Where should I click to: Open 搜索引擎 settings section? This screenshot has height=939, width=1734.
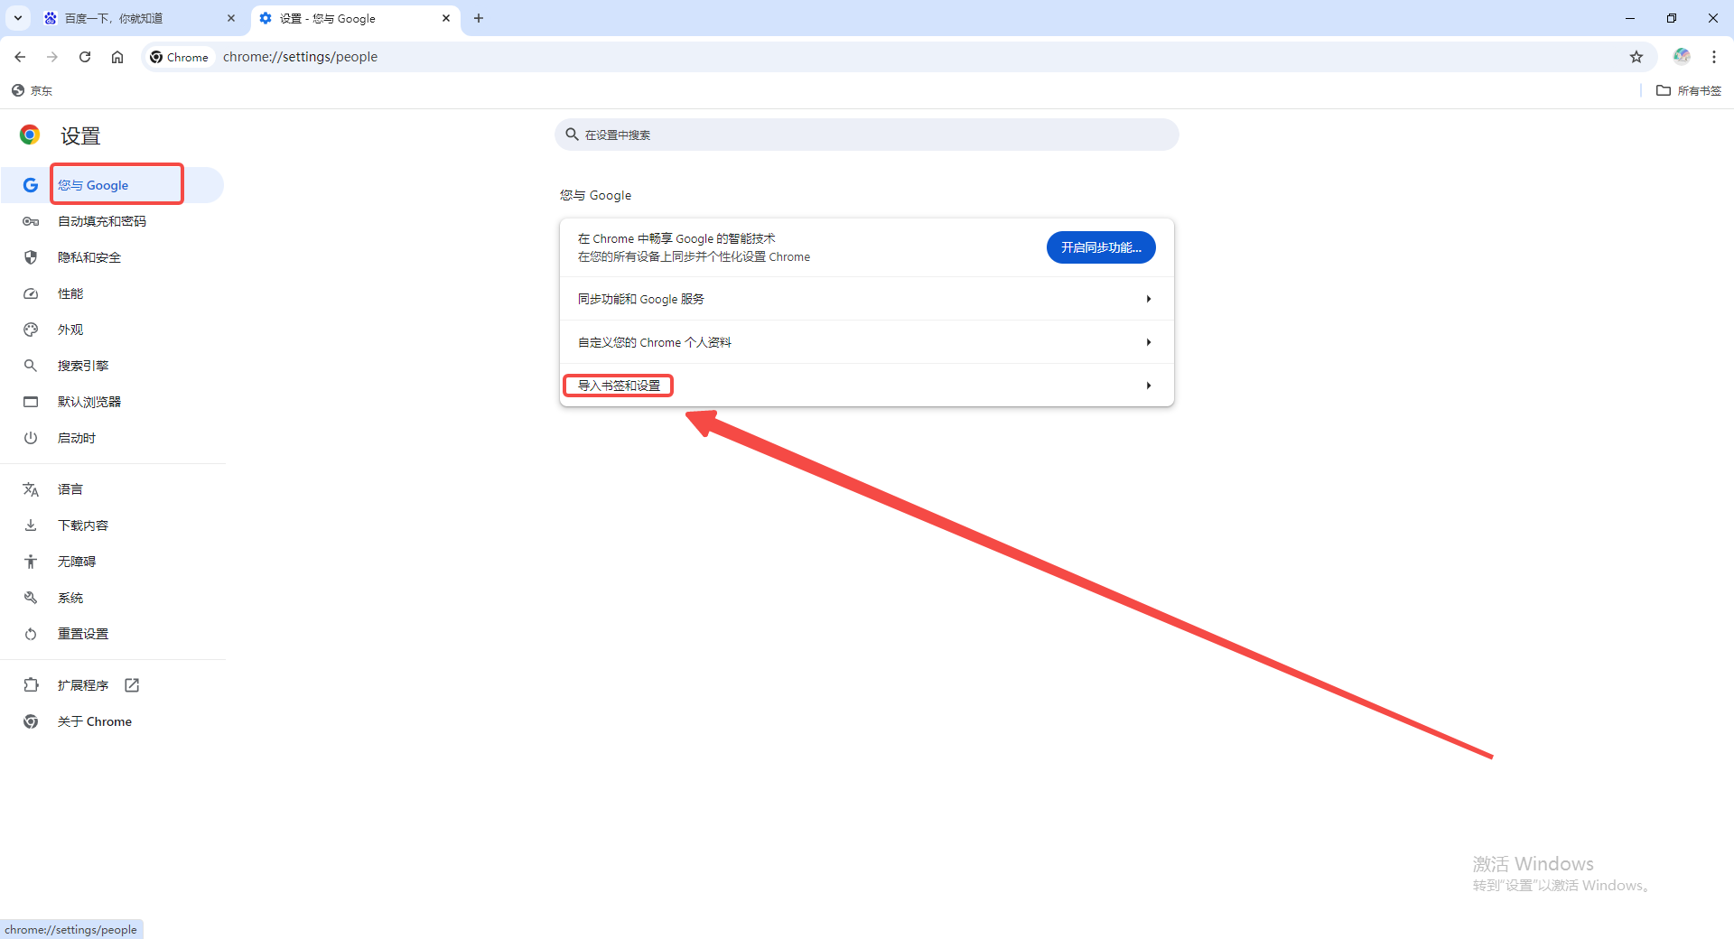[x=113, y=366]
